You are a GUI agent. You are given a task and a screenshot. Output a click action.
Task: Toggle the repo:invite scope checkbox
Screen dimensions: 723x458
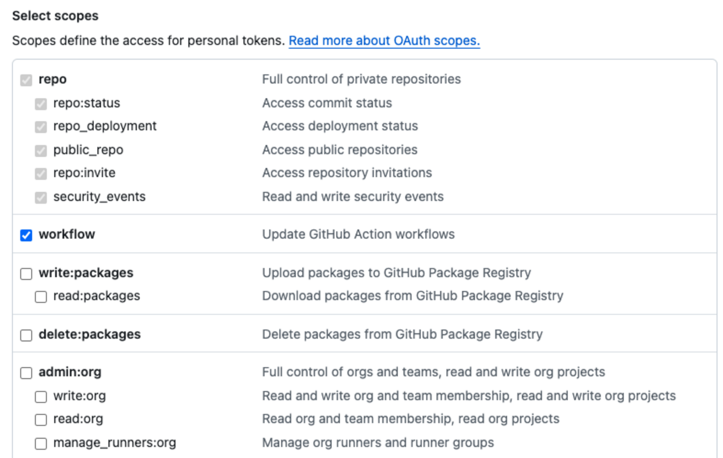click(x=39, y=173)
